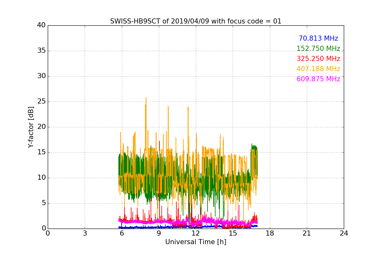Click the 3 hour tick label
Viewport: 382px width, 254px height.
tap(85, 233)
